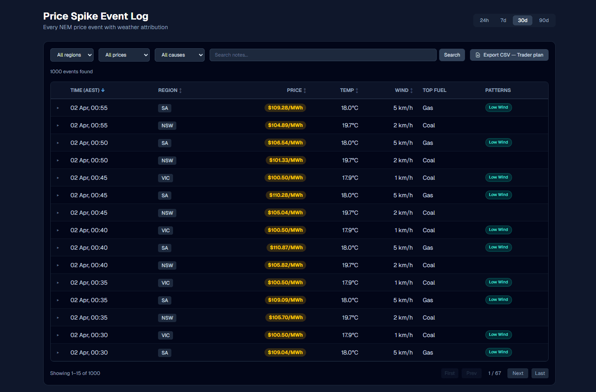This screenshot has width=596, height=392.
Task: Click the $104.89/MWh price badge
Action: point(285,125)
